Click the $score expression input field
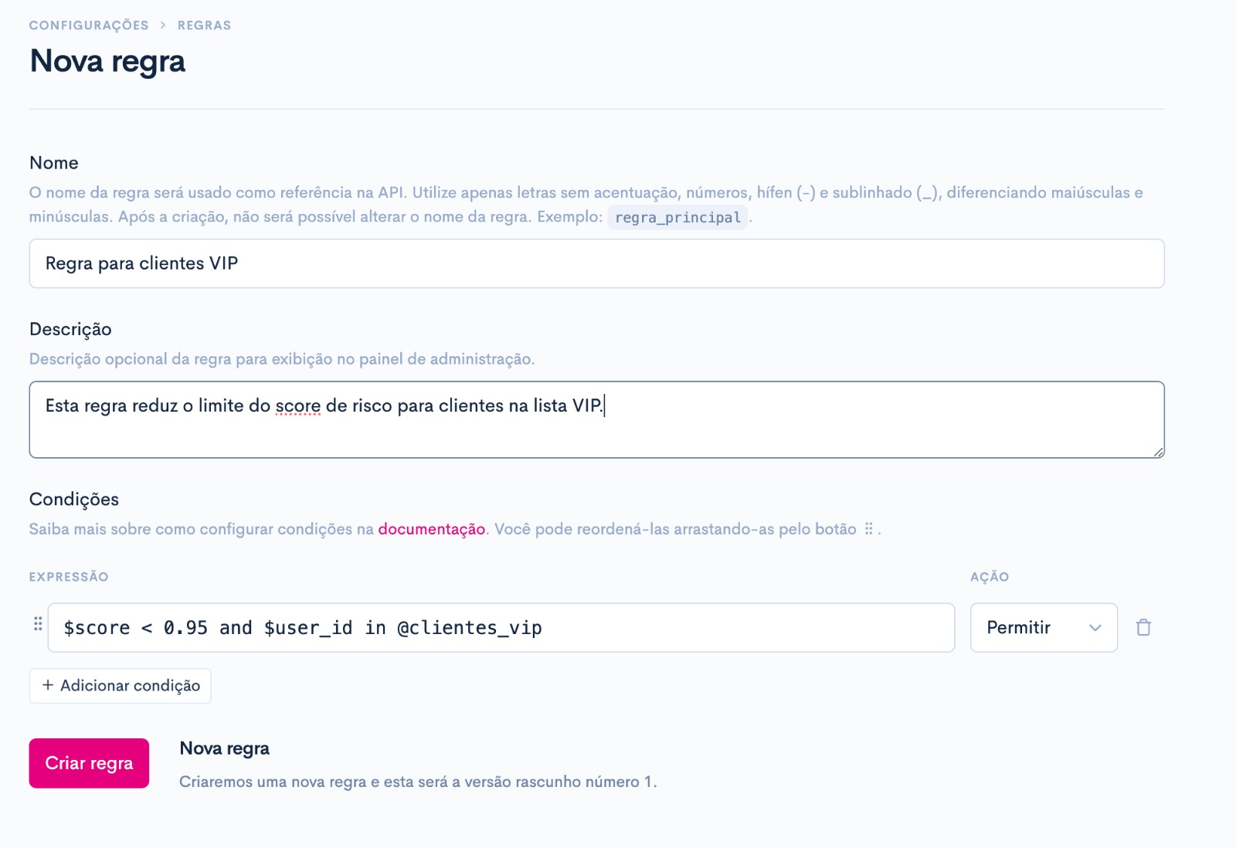1236x848 pixels. coord(501,627)
